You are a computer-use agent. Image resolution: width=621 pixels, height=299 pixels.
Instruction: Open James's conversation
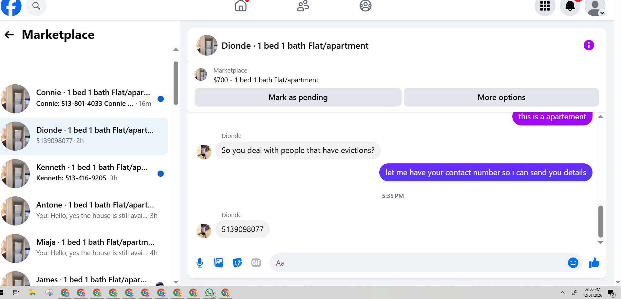pos(84,278)
